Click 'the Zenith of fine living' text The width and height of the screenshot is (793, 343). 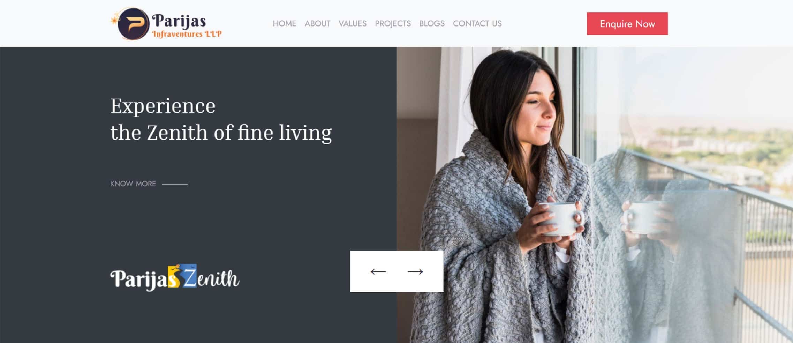(221, 133)
